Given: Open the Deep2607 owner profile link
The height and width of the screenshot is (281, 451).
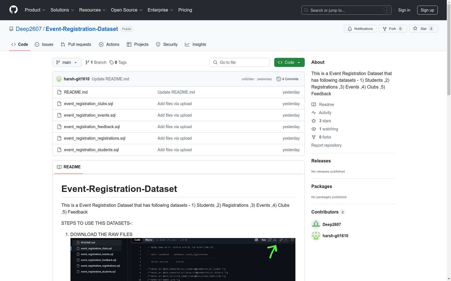Looking at the screenshot, I should click(29, 29).
